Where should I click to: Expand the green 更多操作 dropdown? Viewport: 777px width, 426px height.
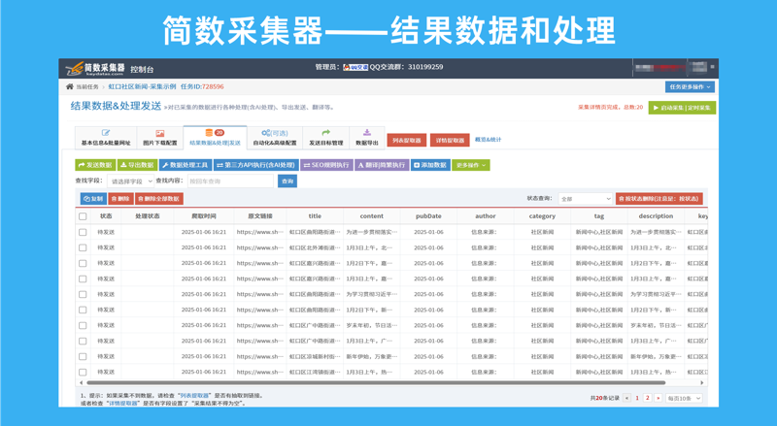click(471, 165)
